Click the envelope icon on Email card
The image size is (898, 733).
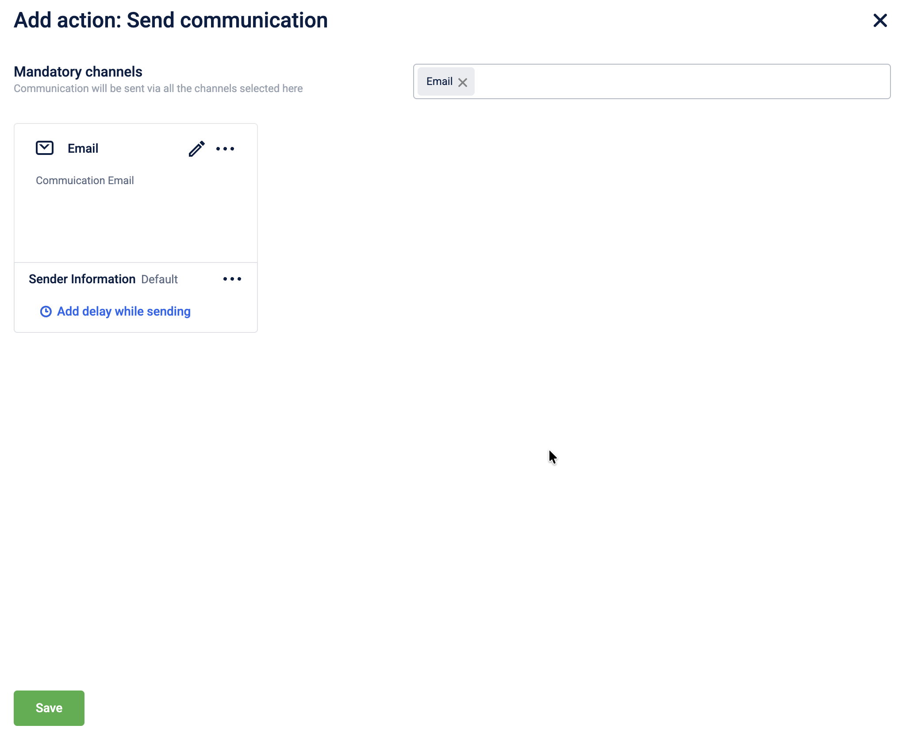click(45, 148)
